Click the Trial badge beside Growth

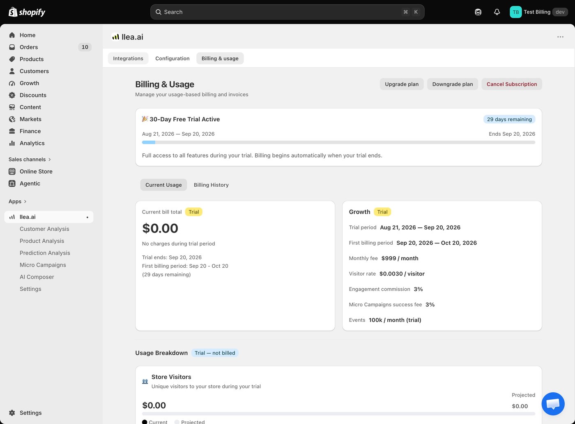382,212
